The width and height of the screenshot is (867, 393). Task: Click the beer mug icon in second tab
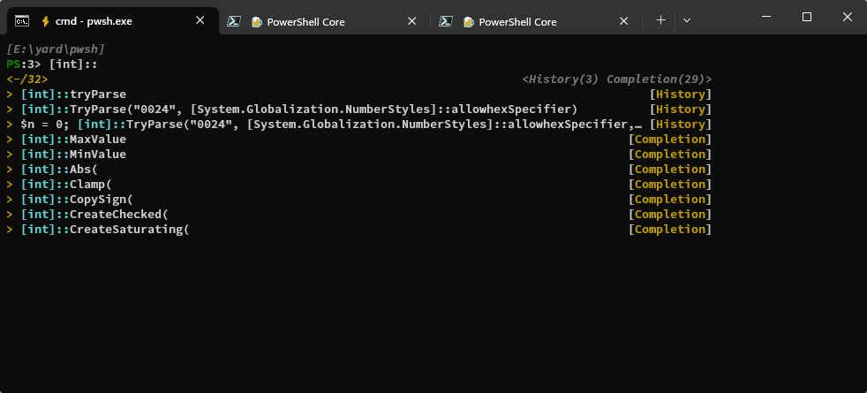point(256,21)
